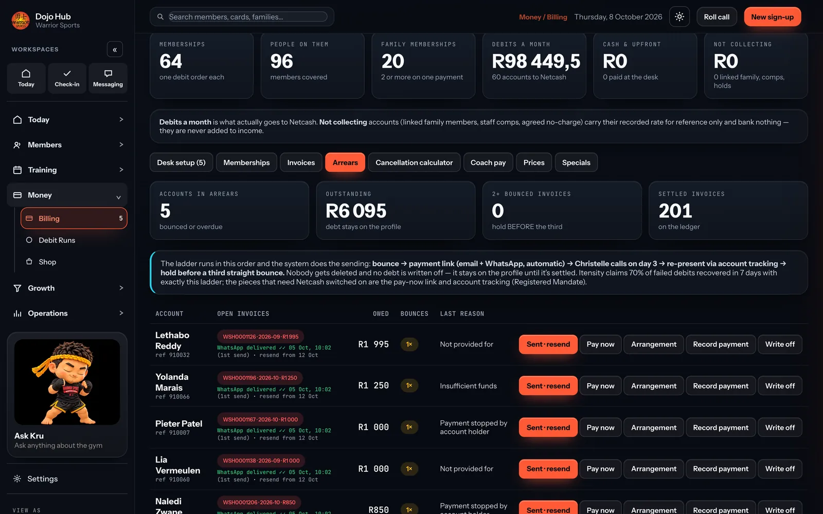Collapse the sidebar with double-chevron button

click(115, 49)
